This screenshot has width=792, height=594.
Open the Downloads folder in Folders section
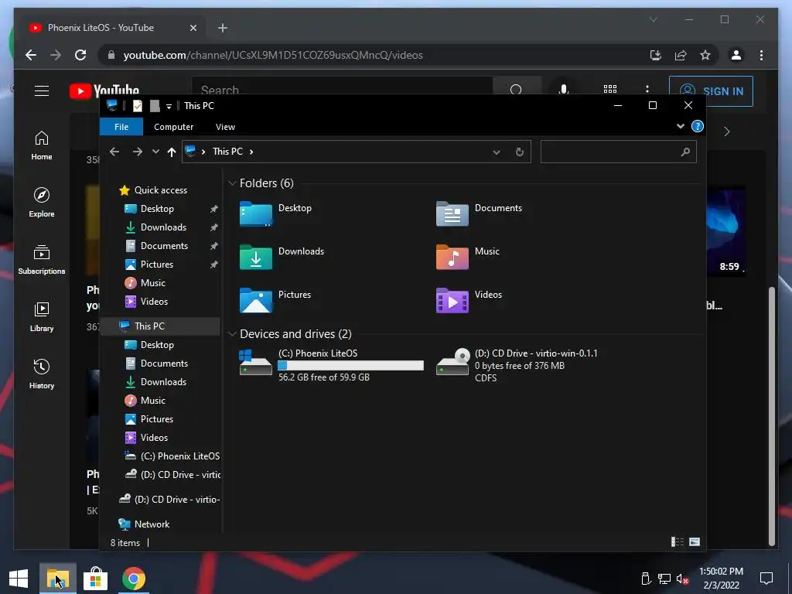(255, 257)
